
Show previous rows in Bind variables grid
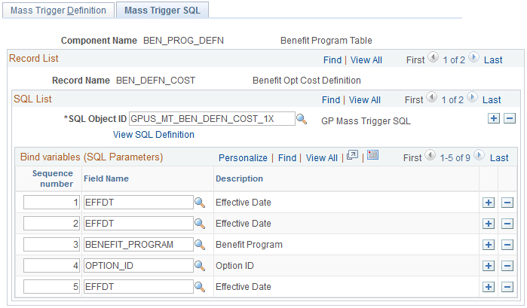click(x=430, y=155)
